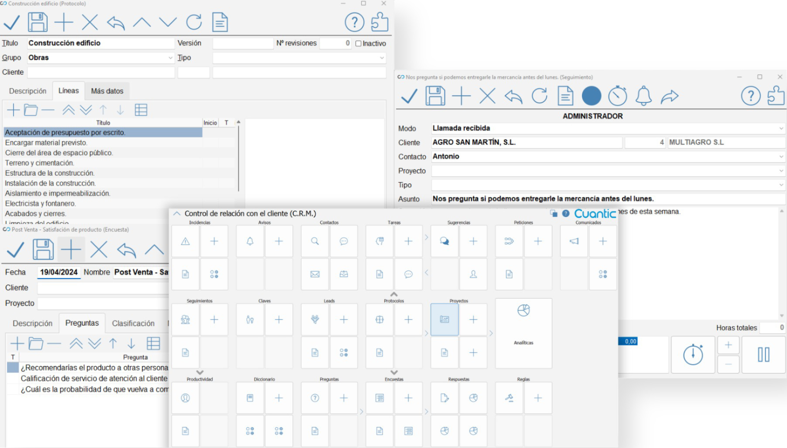Select the Preguntas tab in Encuesta window
The height and width of the screenshot is (448, 787).
click(82, 323)
